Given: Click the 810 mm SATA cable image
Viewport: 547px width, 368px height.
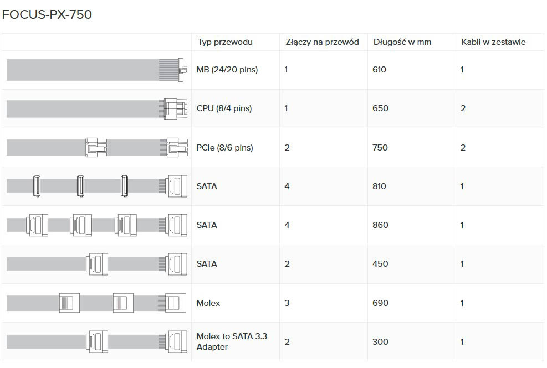Looking at the screenshot, I should click(96, 186).
